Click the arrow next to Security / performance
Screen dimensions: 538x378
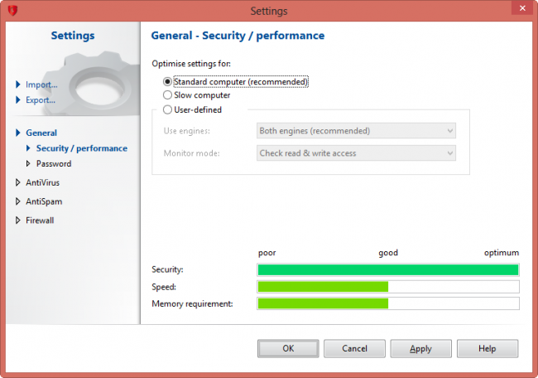click(28, 148)
